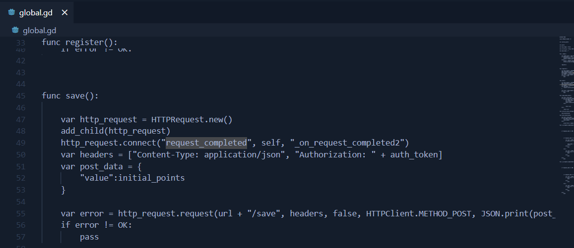
Task: Click line number 45 in the gutter
Action: point(21,96)
